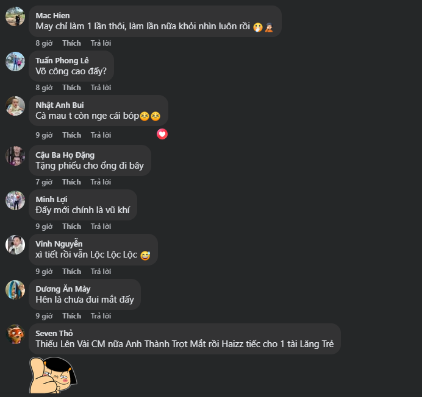Open the Nhật Anh Bui name link
This screenshot has width=422, height=397.
60,105
